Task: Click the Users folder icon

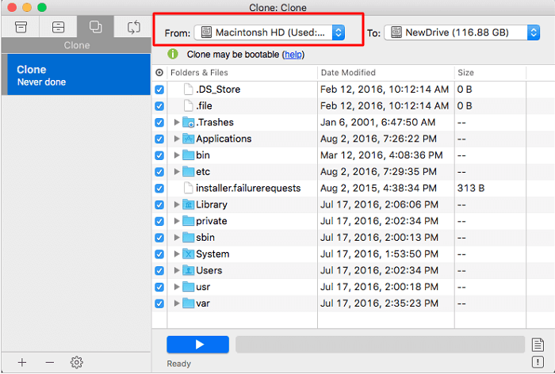Action: point(189,270)
